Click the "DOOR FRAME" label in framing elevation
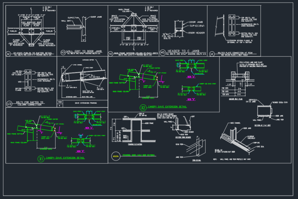This screenshot has height=199, width=298. click(149, 123)
